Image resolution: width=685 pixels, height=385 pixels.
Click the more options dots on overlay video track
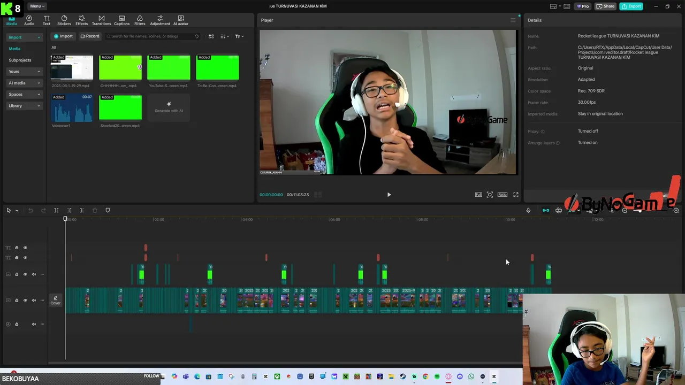42,274
